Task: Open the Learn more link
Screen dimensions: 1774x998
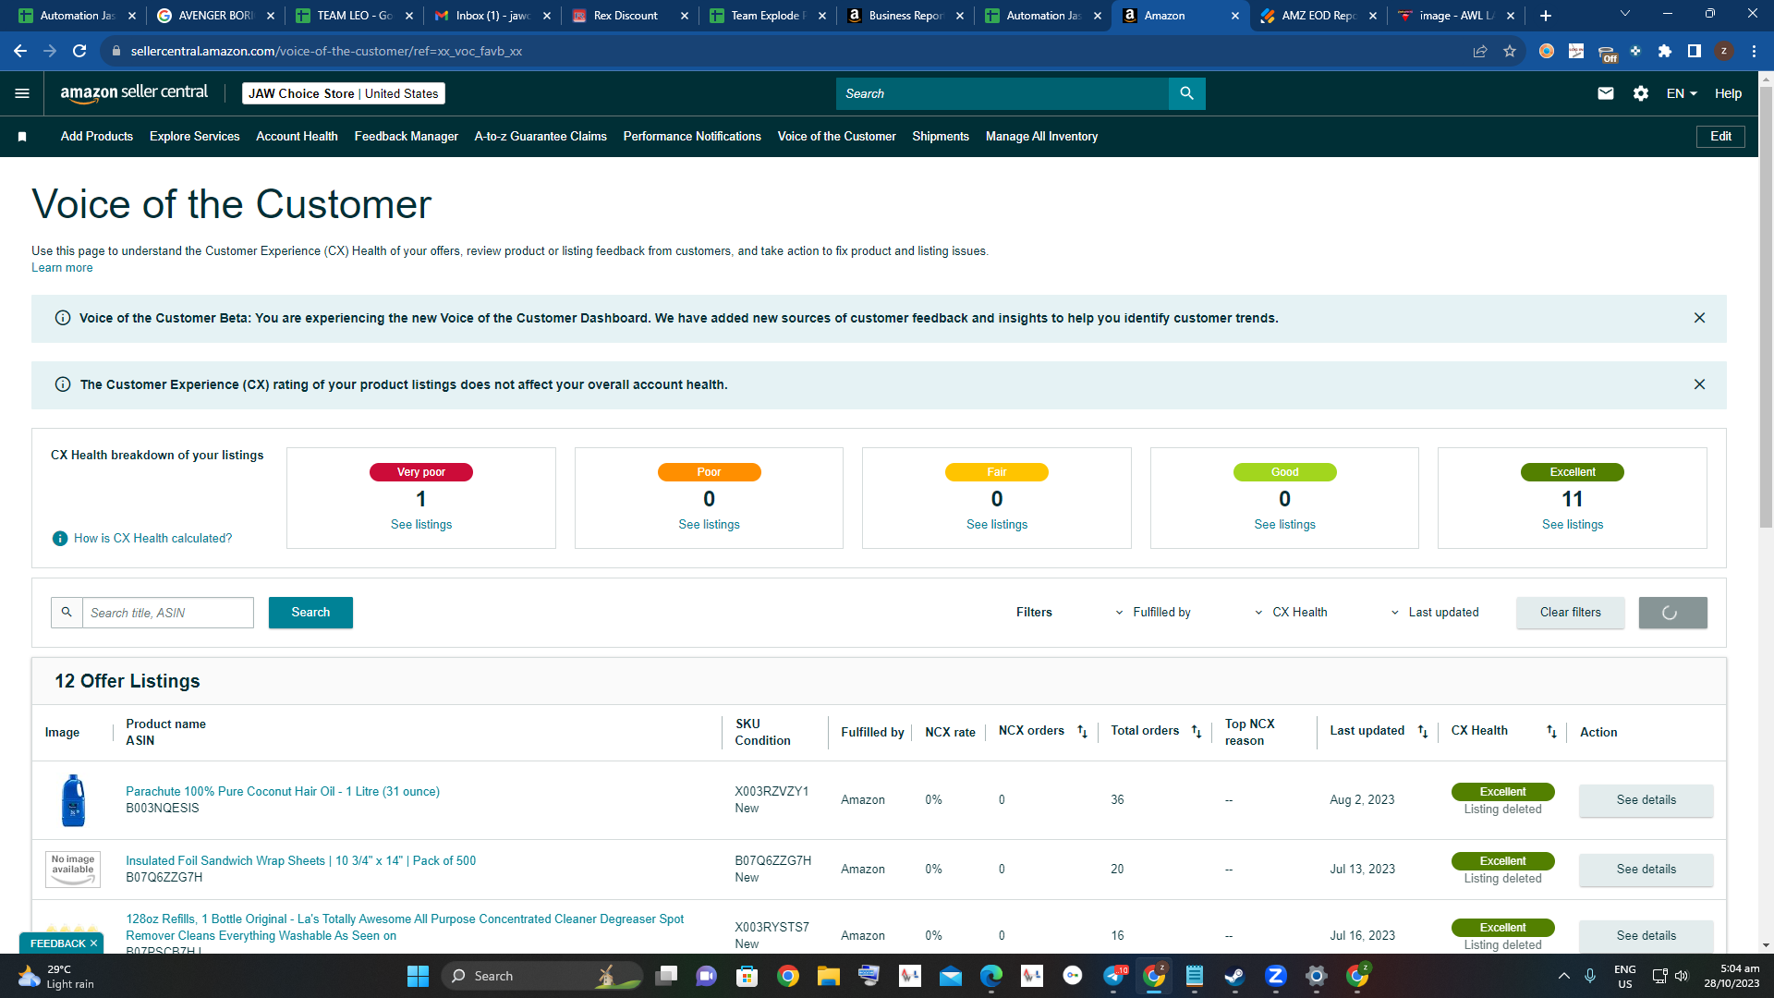Action: [62, 268]
